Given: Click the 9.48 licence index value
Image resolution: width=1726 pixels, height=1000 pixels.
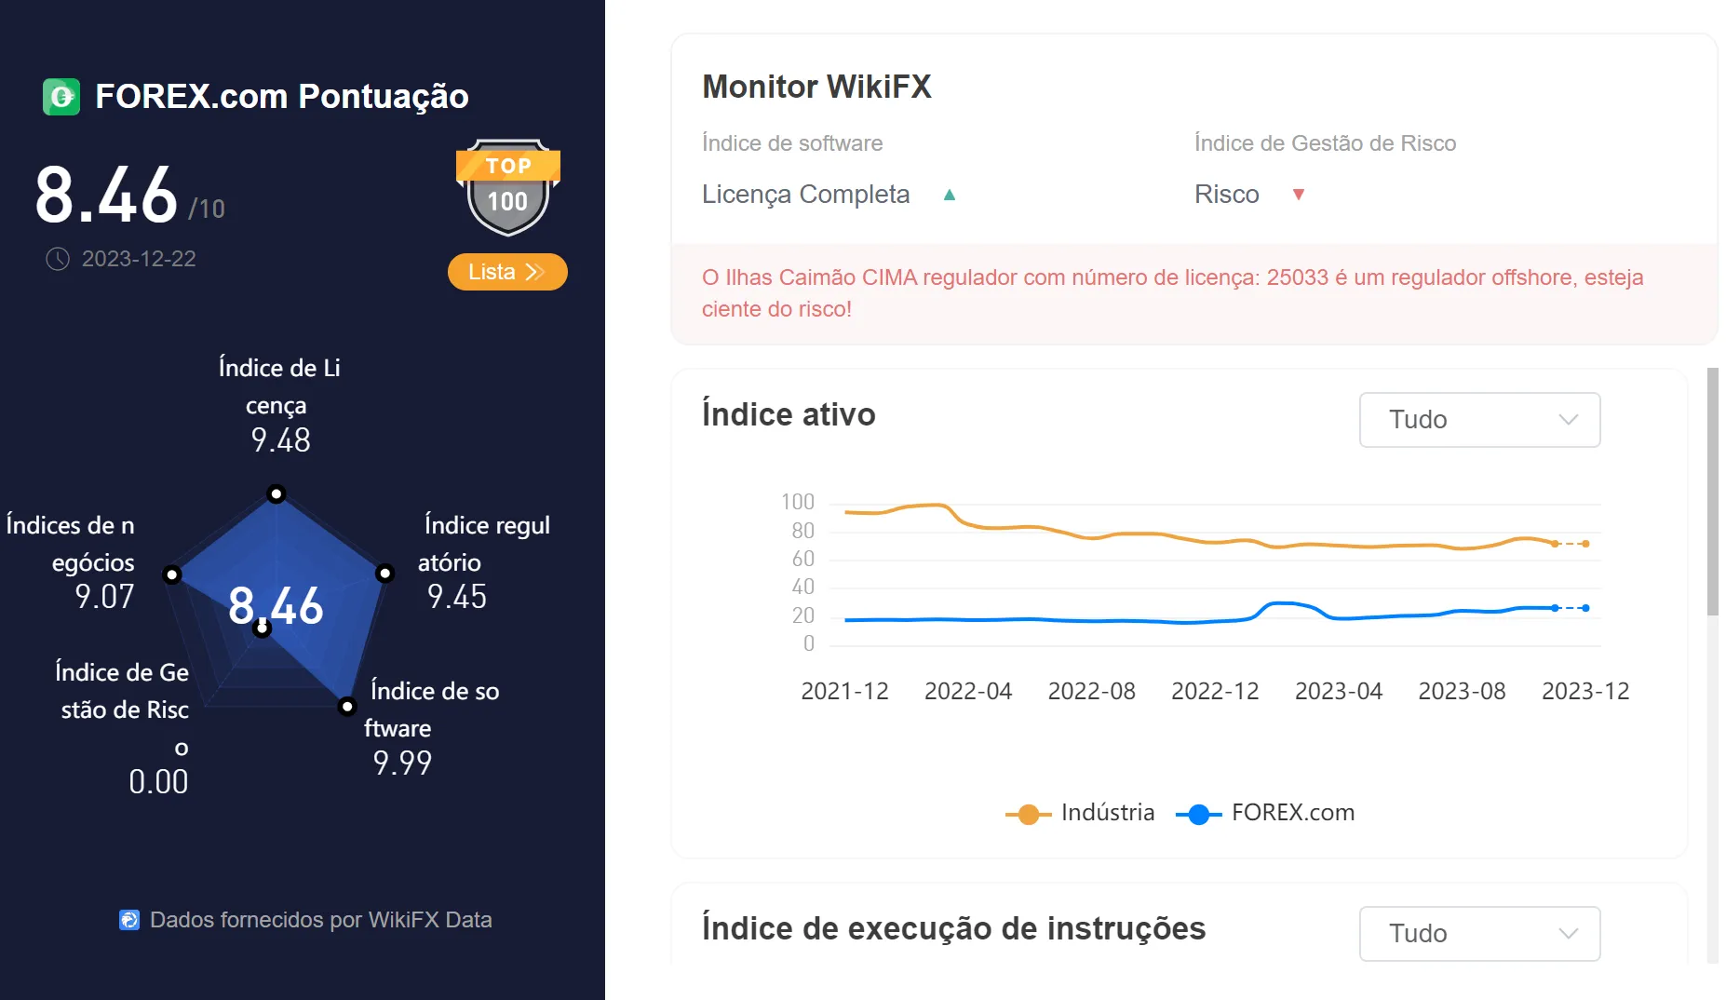Looking at the screenshot, I should pos(281,440).
